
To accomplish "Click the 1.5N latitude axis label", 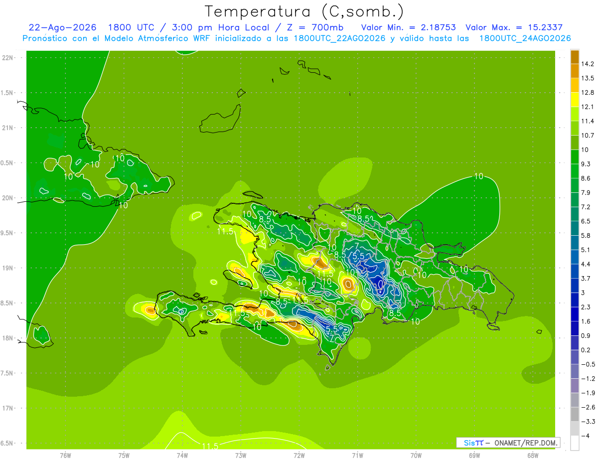I will click(6, 93).
